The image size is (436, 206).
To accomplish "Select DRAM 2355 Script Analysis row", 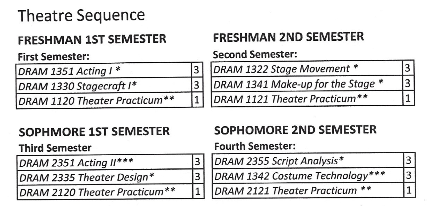I will point(314,160).
